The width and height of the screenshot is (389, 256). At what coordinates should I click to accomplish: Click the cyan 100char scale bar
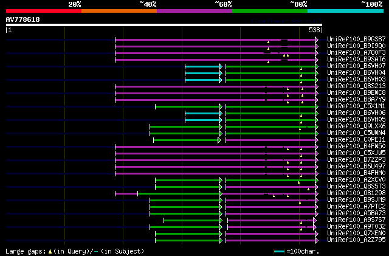(x=280, y=252)
